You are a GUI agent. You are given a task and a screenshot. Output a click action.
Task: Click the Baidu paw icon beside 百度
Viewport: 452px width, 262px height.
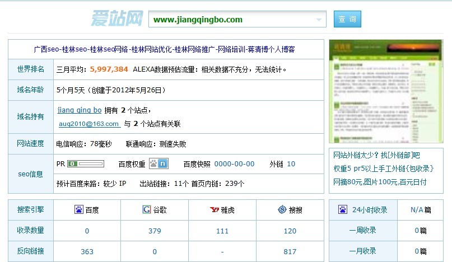[79, 209]
